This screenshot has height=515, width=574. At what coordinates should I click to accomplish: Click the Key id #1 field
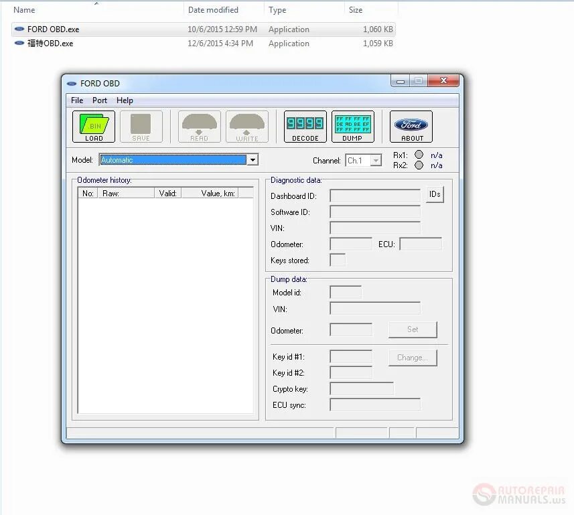351,357
